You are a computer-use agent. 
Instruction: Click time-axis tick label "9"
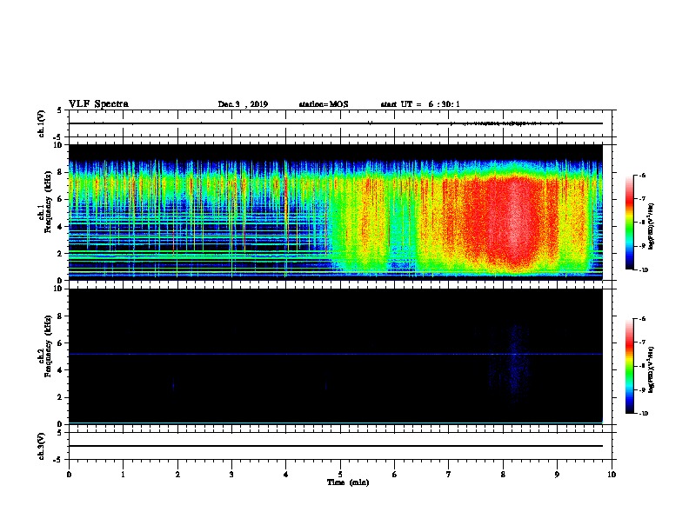pyautogui.click(x=557, y=475)
